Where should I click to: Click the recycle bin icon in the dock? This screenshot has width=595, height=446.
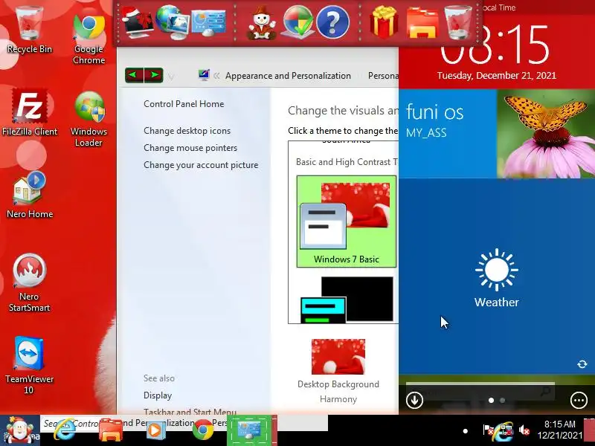point(458,22)
